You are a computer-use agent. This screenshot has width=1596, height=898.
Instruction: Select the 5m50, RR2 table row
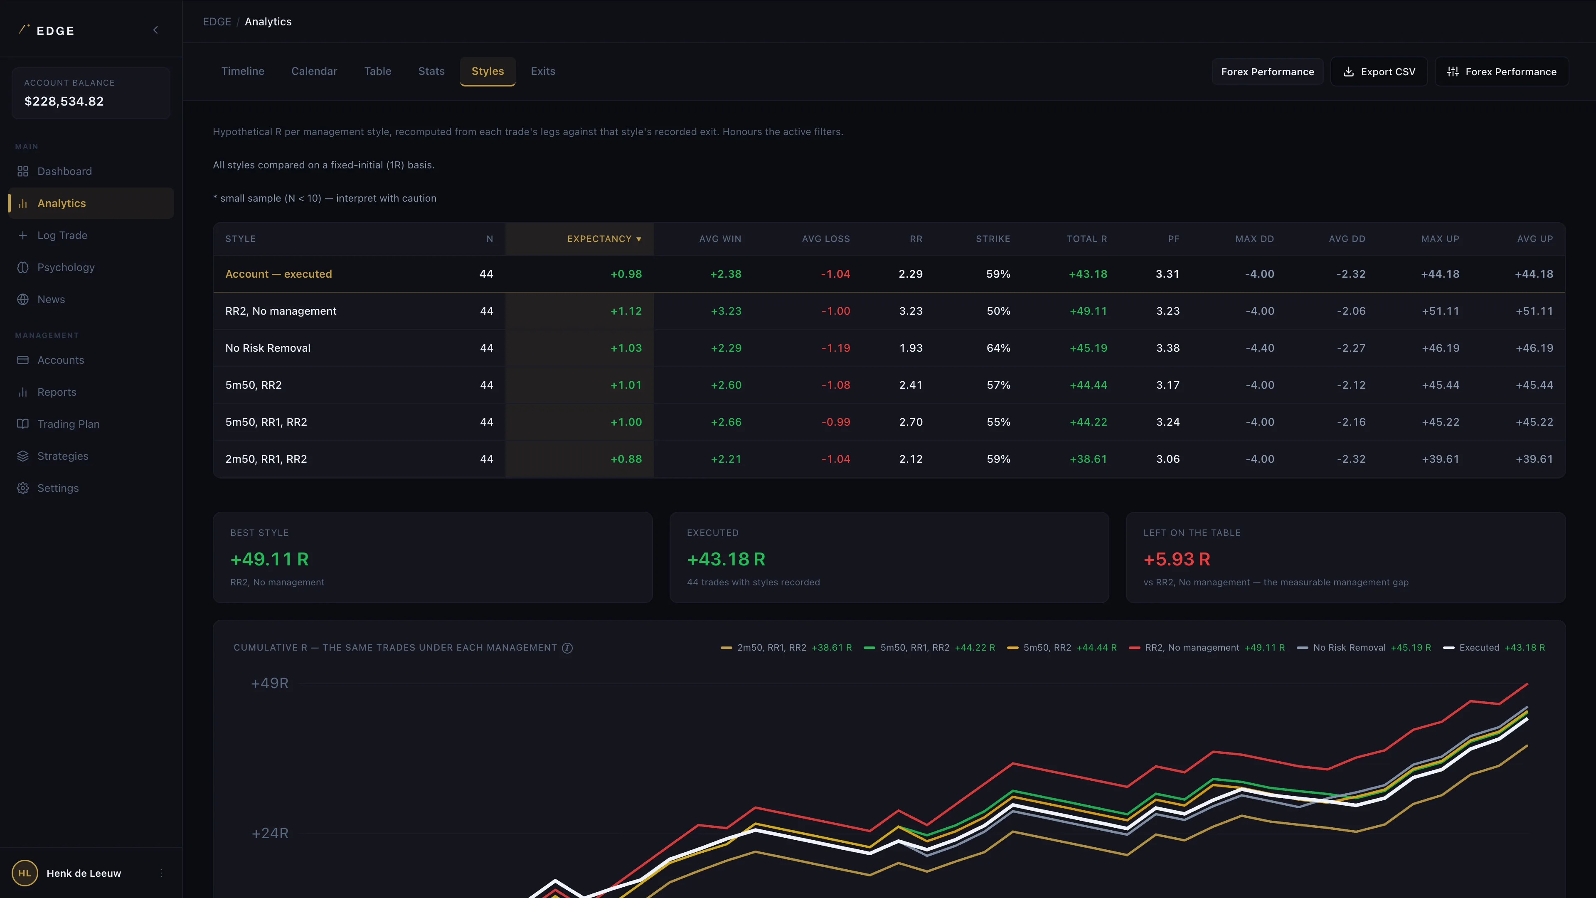coord(889,385)
